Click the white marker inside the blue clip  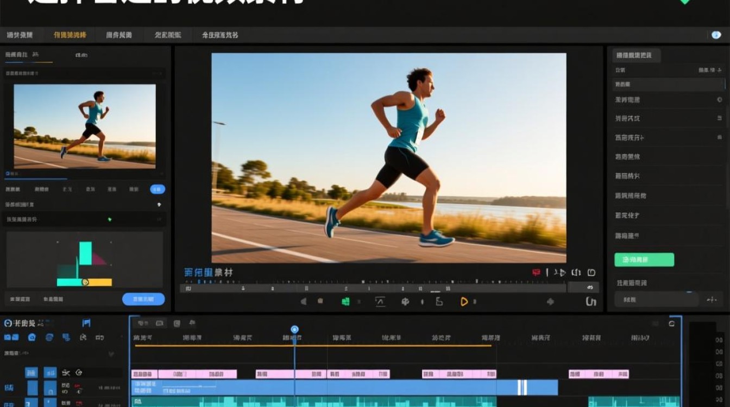pos(523,387)
